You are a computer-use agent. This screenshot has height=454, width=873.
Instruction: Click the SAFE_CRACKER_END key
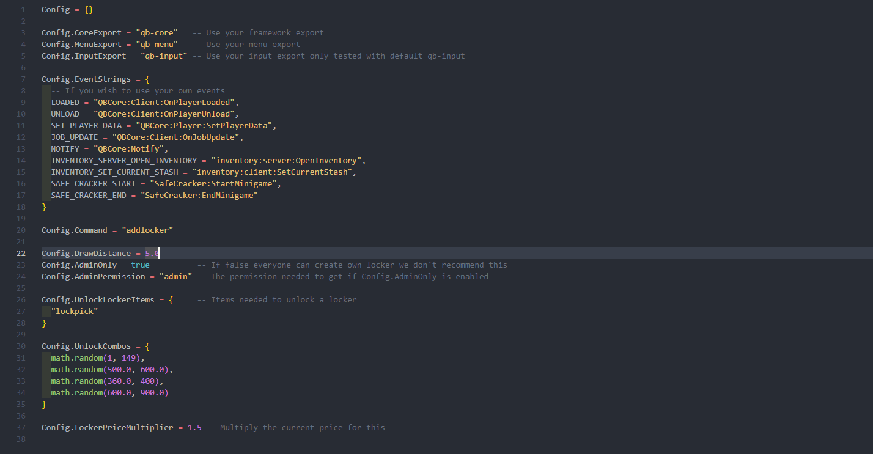[89, 196]
